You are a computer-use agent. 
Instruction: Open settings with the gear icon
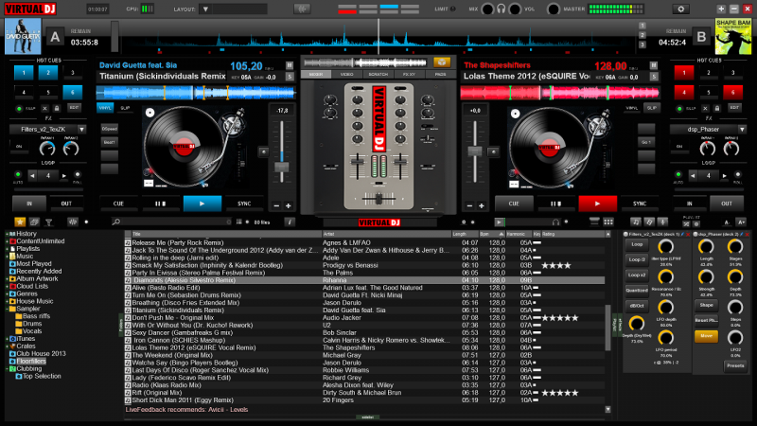click(x=680, y=9)
